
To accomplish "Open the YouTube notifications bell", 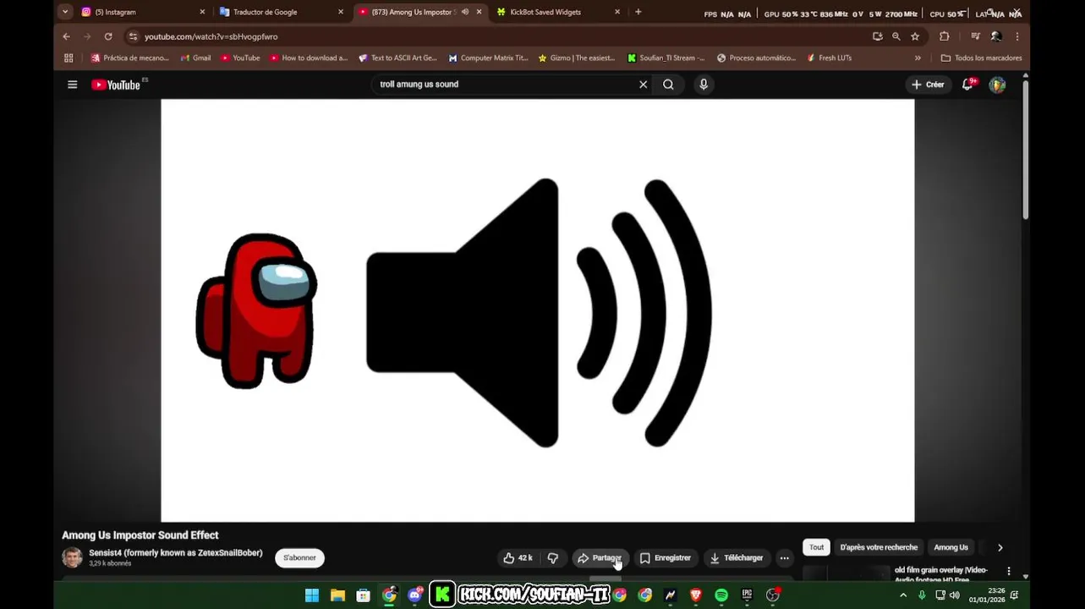I will (x=967, y=85).
